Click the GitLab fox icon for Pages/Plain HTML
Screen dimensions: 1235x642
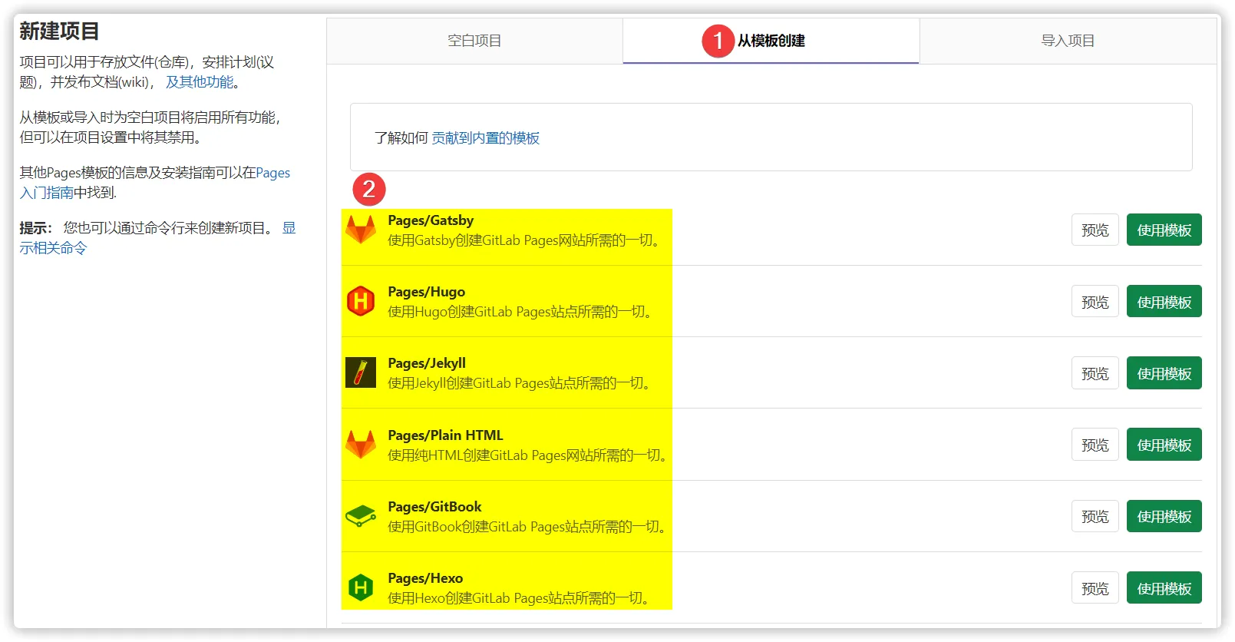pos(361,445)
